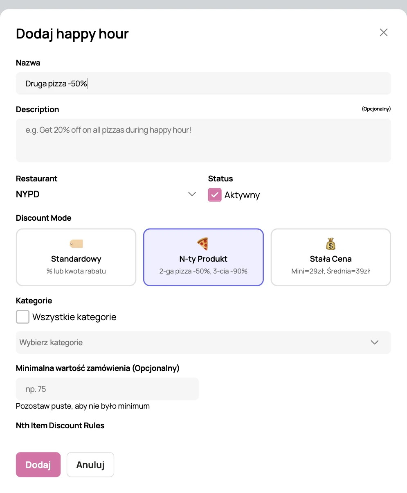Uncheck the Aktywny status checkbox
407x493 pixels.
(x=215, y=195)
